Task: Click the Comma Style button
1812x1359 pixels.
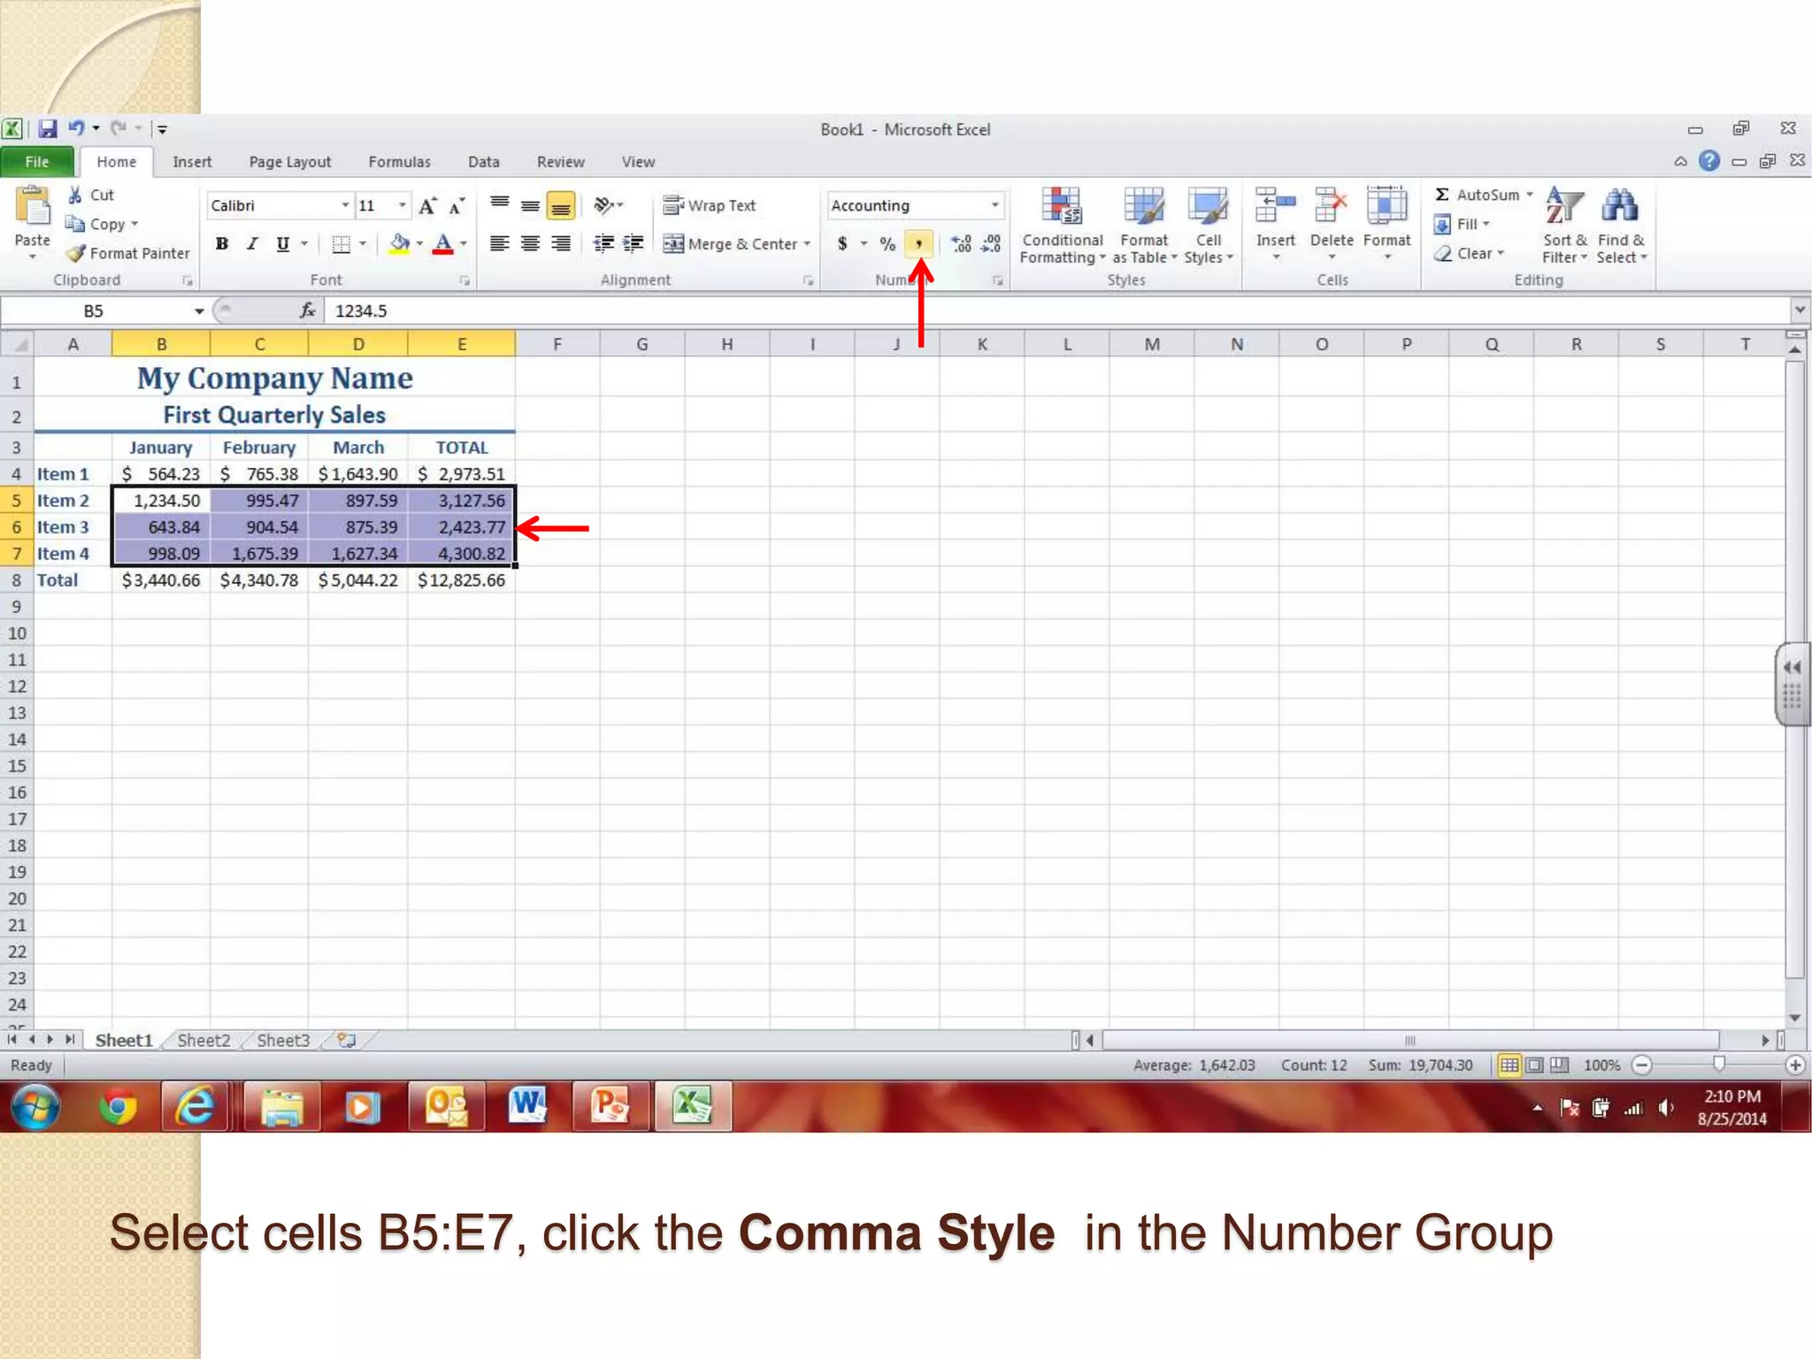Action: [x=918, y=244]
